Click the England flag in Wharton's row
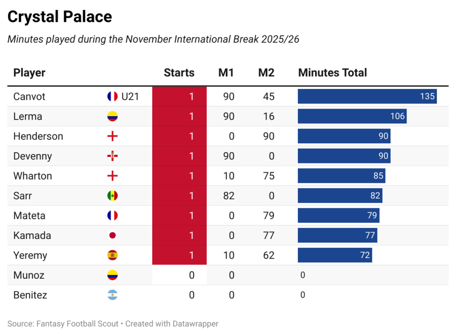 [x=112, y=176]
